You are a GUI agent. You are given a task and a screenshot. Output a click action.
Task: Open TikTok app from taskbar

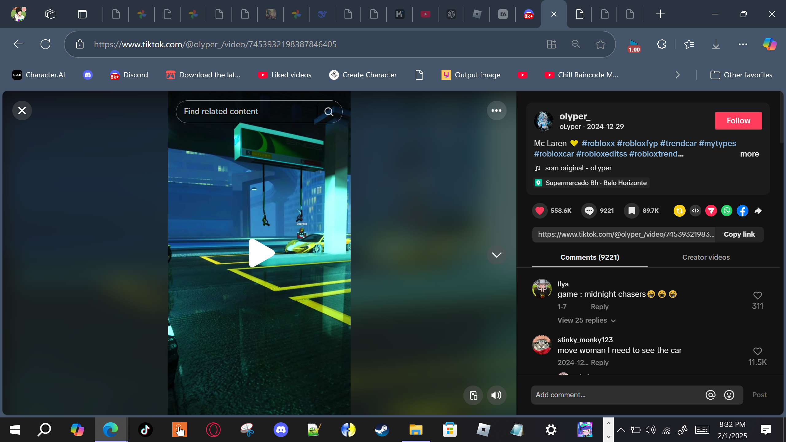(145, 429)
